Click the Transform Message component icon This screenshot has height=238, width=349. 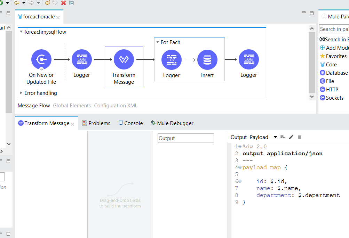tap(124, 59)
